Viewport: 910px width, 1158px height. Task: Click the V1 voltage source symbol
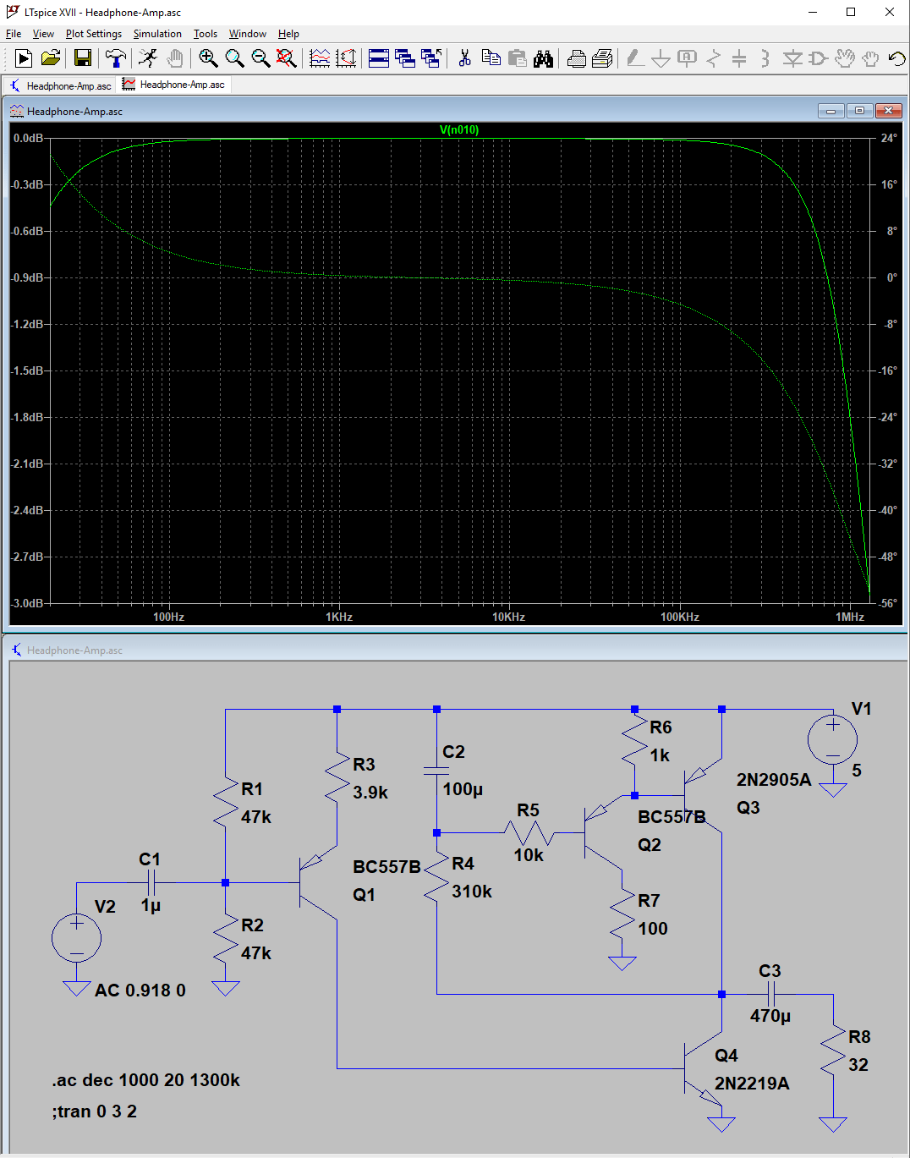click(833, 740)
